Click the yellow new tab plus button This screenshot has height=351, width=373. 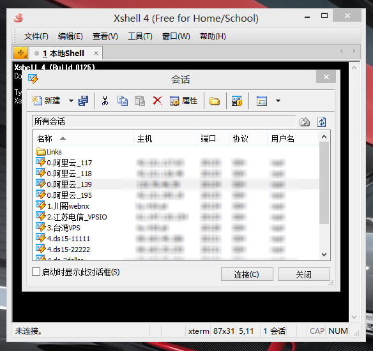tap(20, 52)
